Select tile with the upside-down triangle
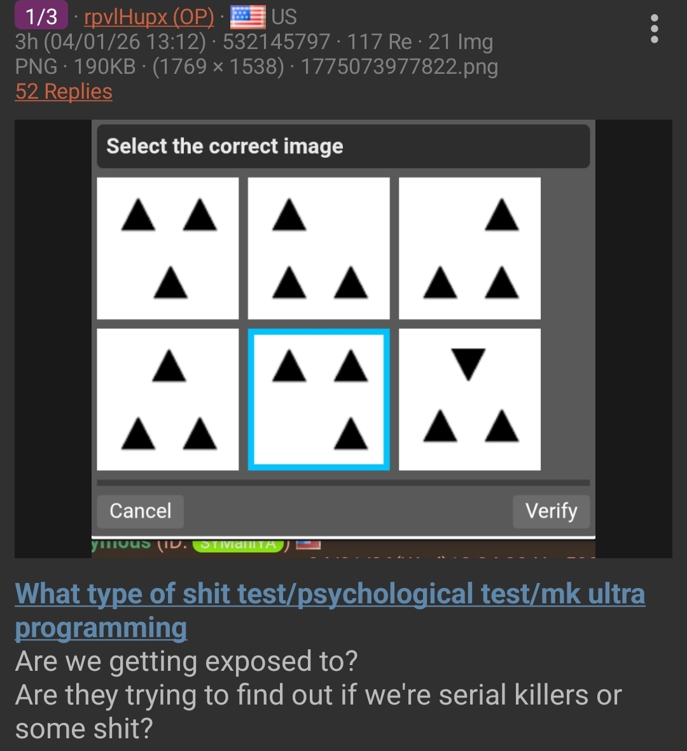Viewport: 687px width, 751px height. 469,400
